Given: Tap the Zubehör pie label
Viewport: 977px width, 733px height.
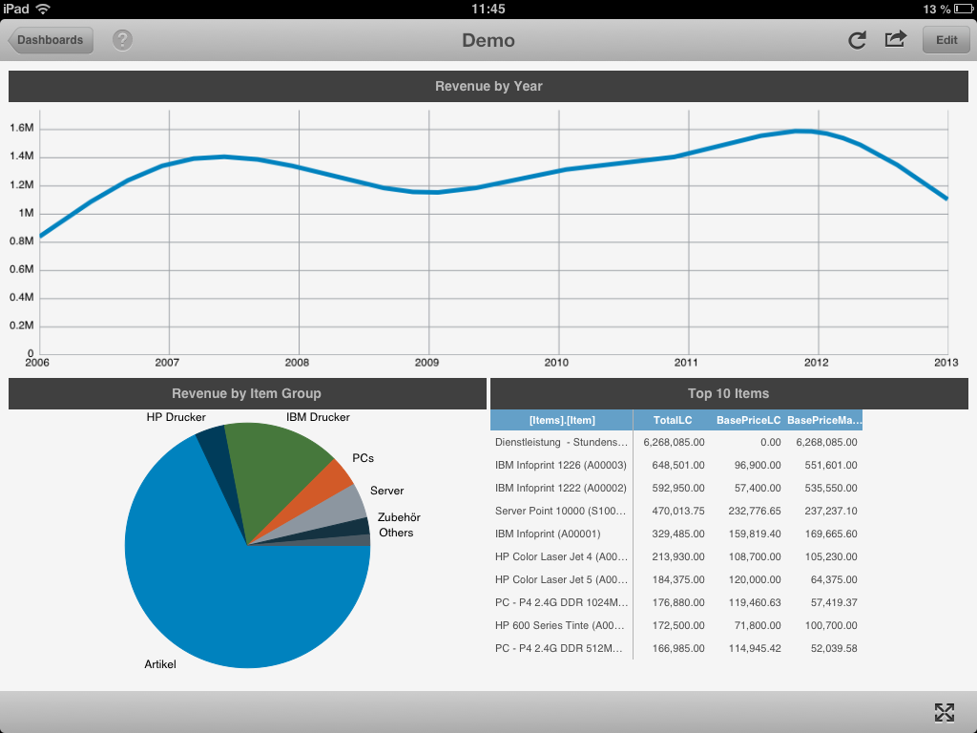Looking at the screenshot, I should point(399,517).
